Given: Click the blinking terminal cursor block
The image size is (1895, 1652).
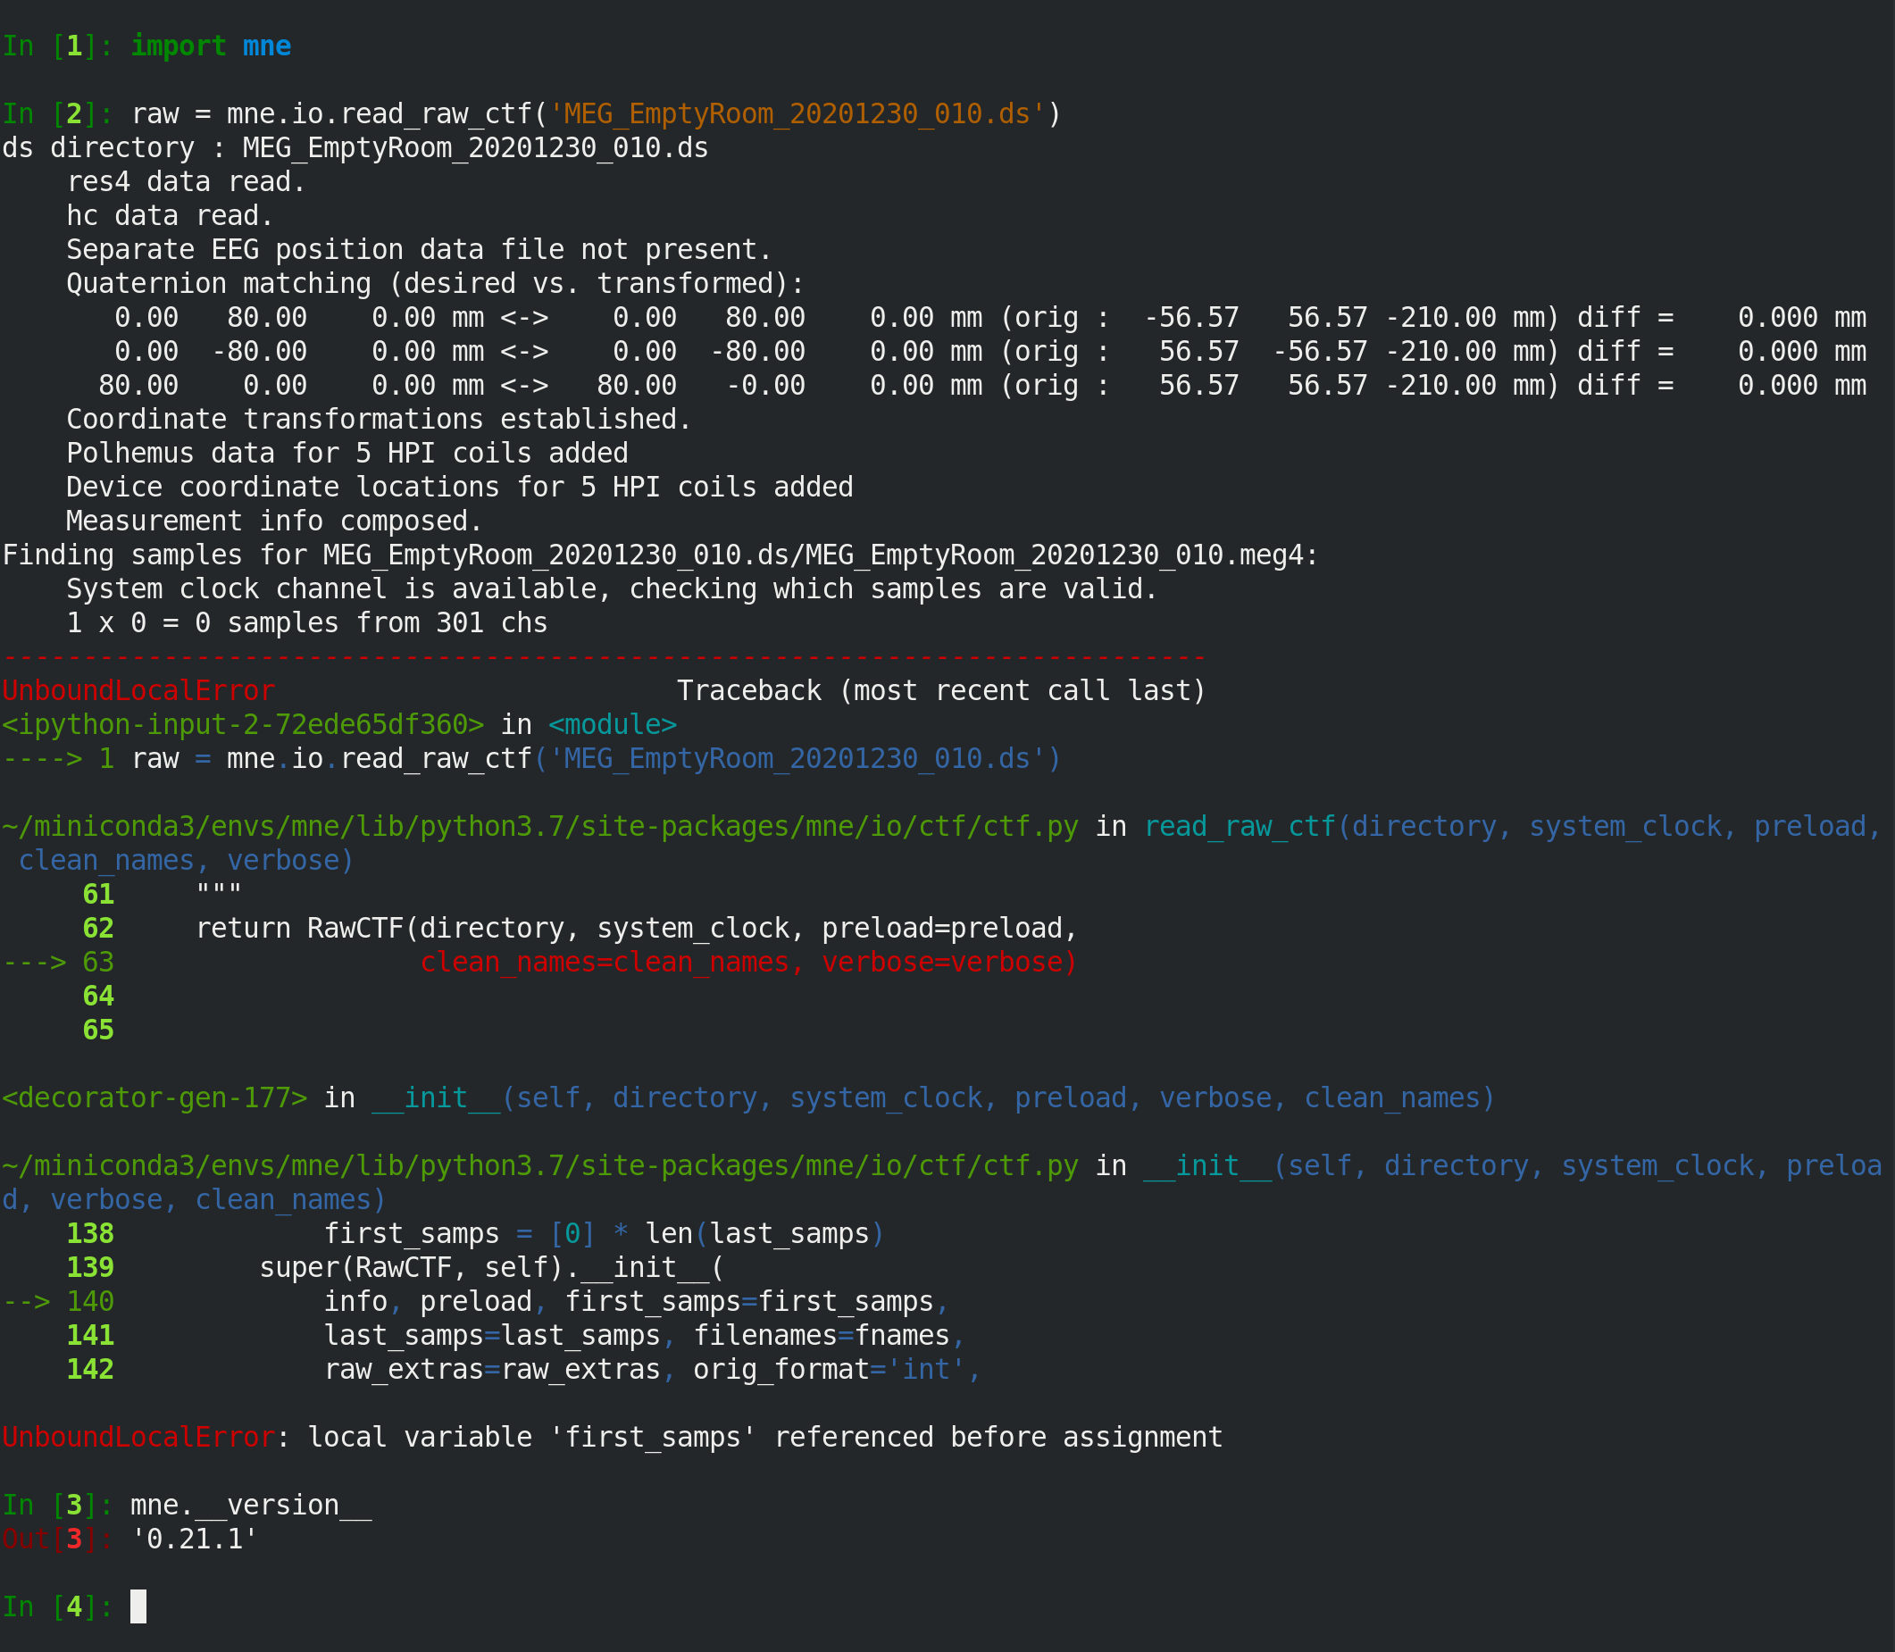Looking at the screenshot, I should tap(138, 1606).
